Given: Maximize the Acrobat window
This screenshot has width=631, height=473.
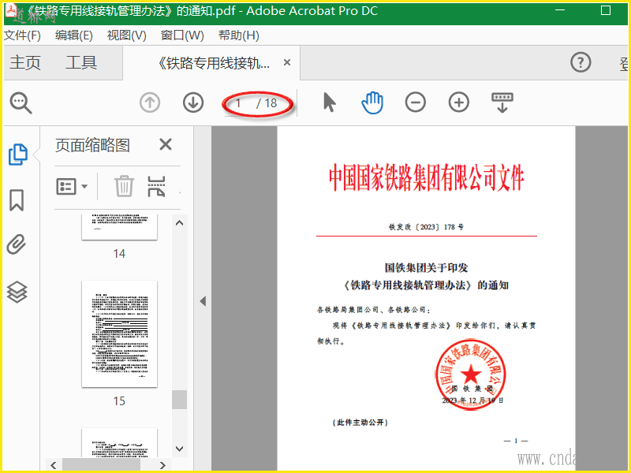Looking at the screenshot, I should point(606,11).
